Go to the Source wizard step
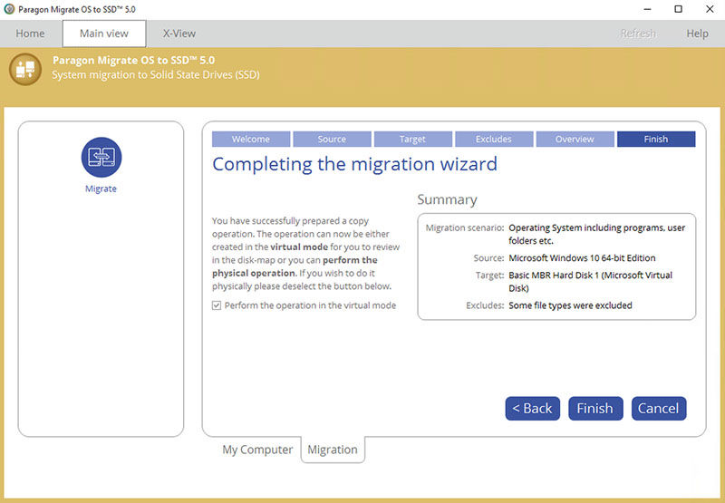 (332, 140)
